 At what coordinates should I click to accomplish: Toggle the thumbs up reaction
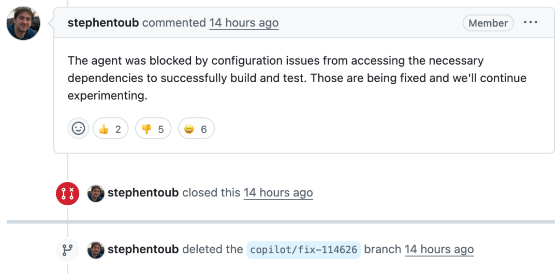pyautogui.click(x=110, y=129)
